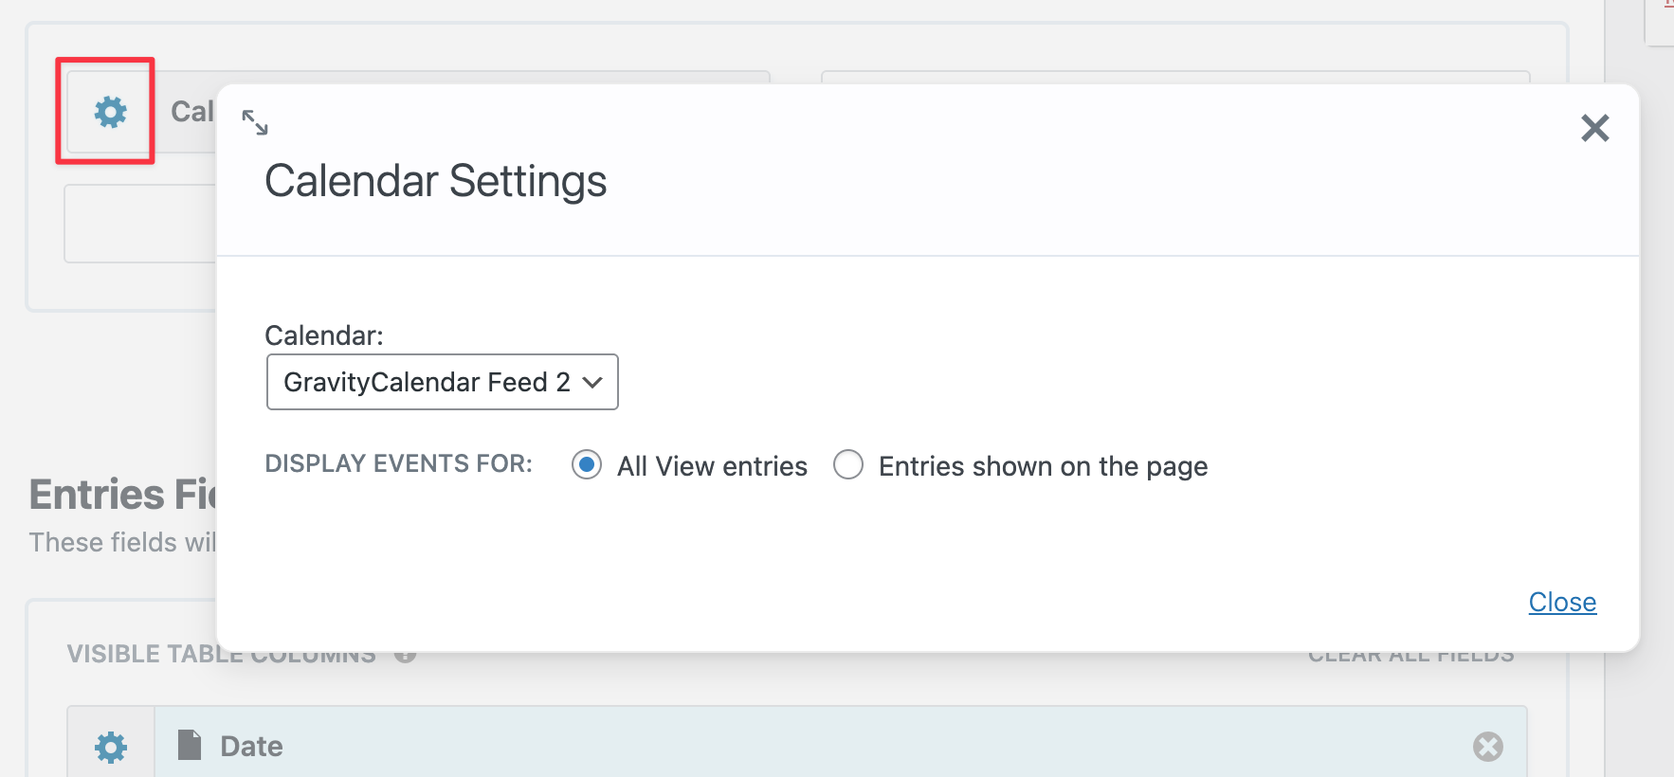Click the Calendar widget name label
Viewport: 1674px width, 777px height.
[191, 112]
